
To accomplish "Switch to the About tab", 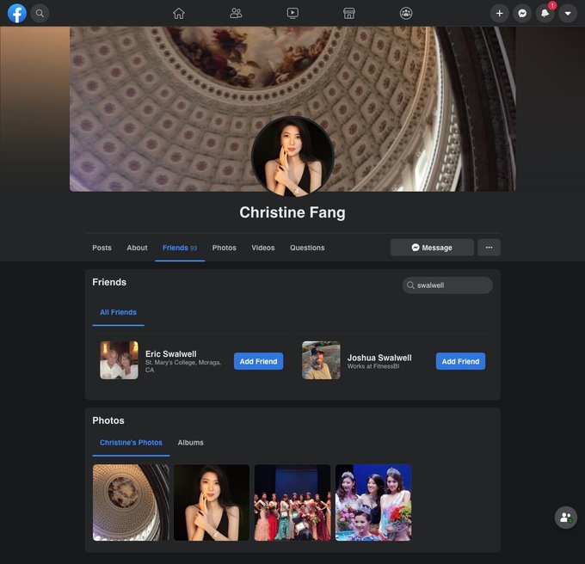I will click(137, 248).
